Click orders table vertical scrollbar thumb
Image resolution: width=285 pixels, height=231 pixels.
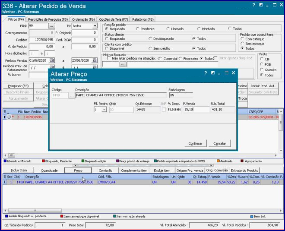pyautogui.click(x=281, y=122)
